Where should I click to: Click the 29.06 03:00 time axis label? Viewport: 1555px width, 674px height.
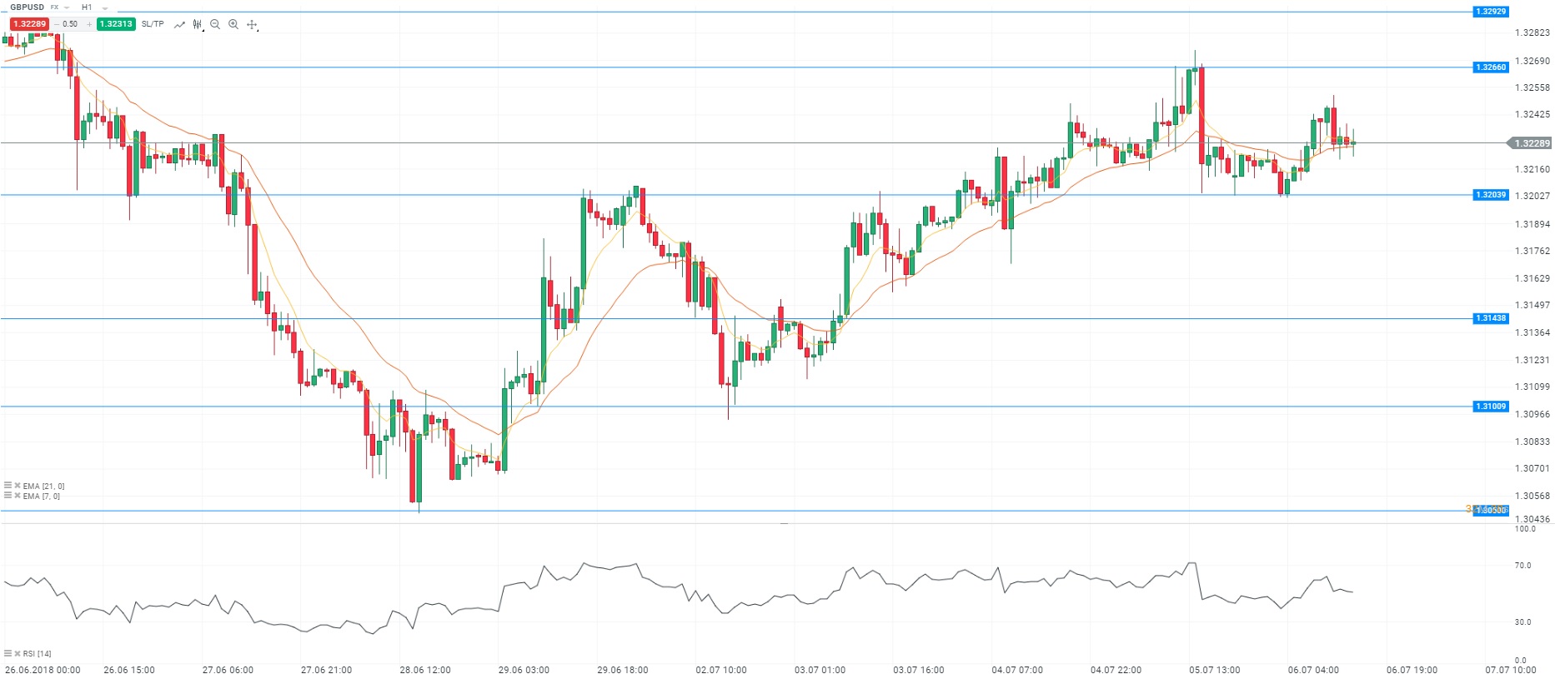(524, 669)
